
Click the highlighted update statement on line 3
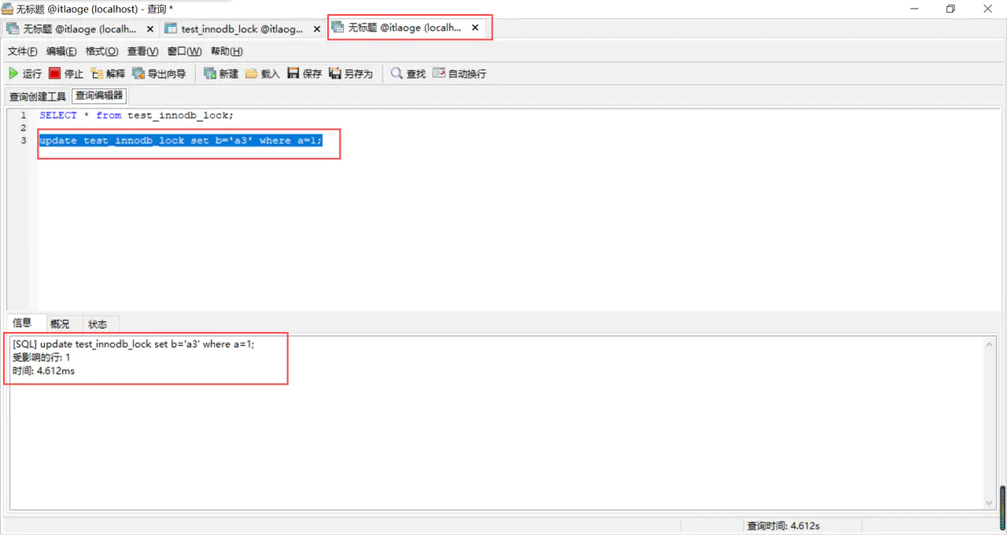(181, 141)
